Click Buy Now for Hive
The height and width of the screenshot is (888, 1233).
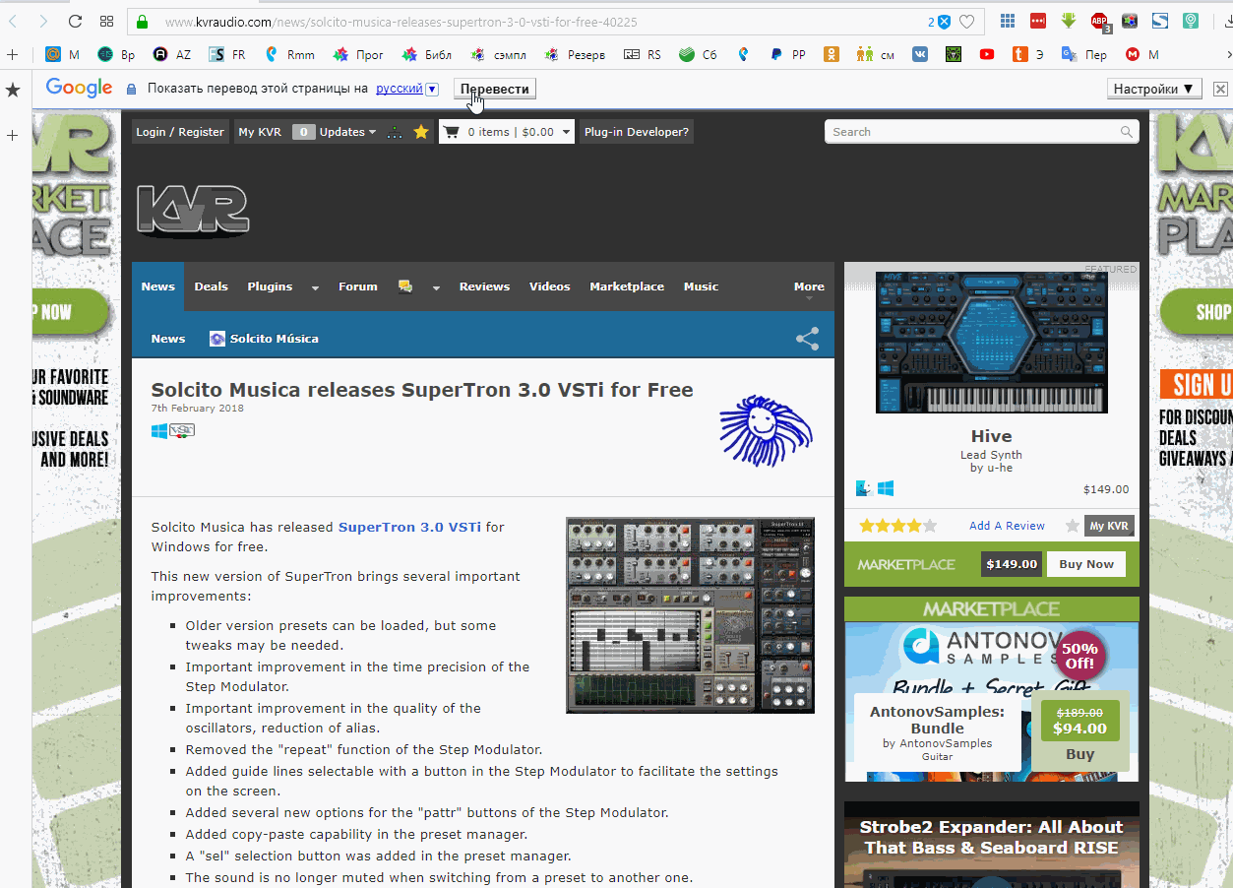point(1086,564)
